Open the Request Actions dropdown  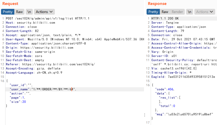tap(44, 12)
